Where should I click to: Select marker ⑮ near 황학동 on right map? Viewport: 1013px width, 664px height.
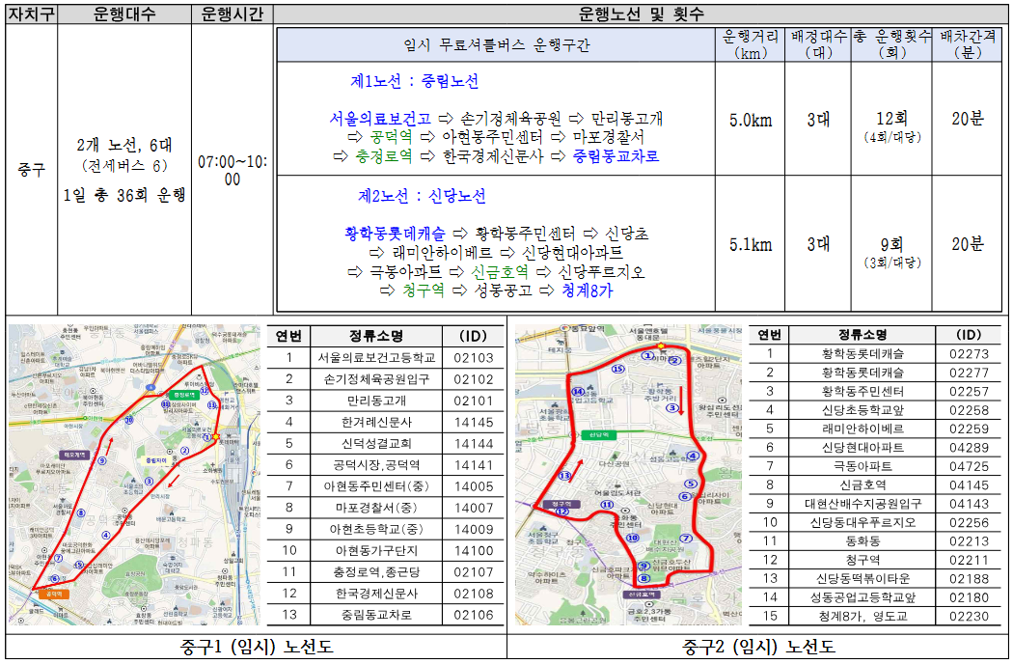[616, 370]
